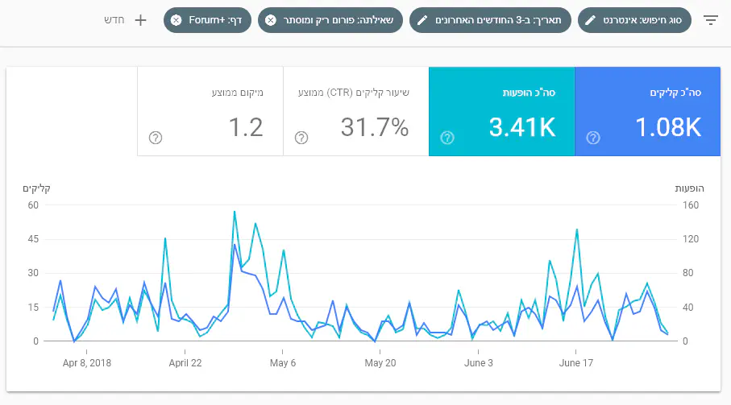Click the highest impressions peak on chart
The height and width of the screenshot is (405, 731).
click(x=235, y=212)
